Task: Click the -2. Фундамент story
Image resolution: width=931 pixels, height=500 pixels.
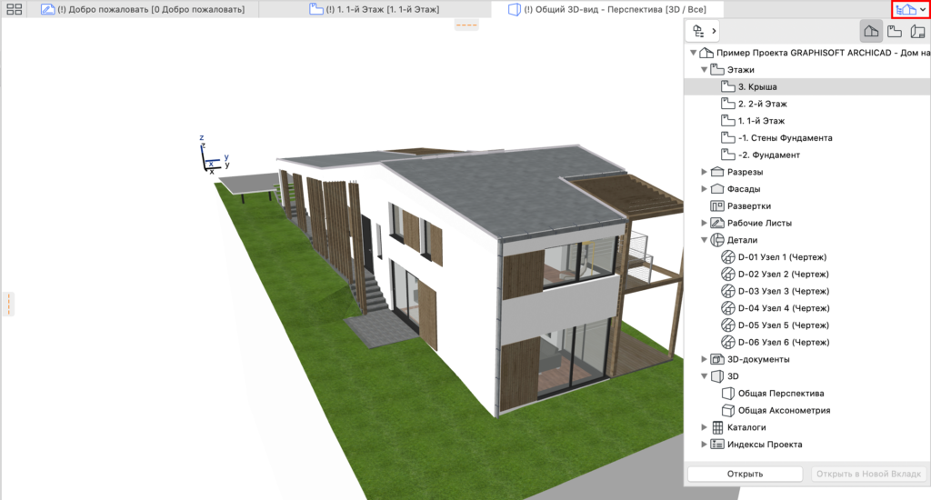Action: pyautogui.click(x=768, y=155)
